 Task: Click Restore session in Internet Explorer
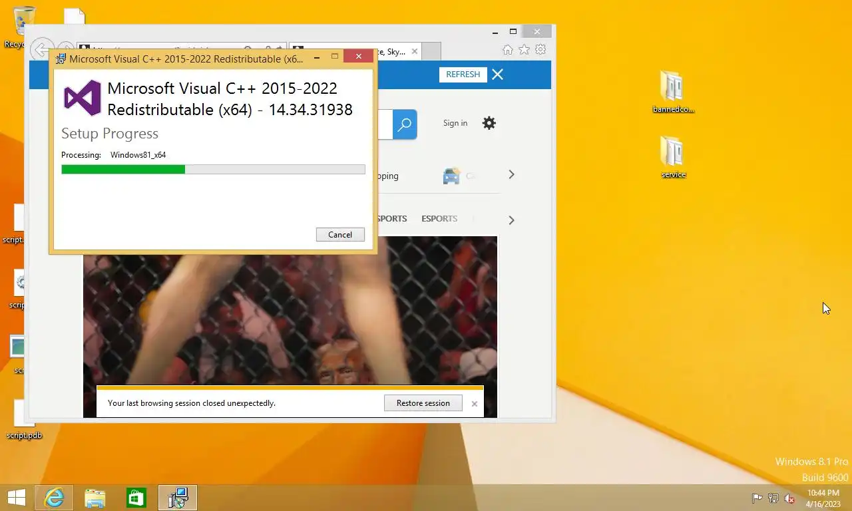pyautogui.click(x=423, y=403)
